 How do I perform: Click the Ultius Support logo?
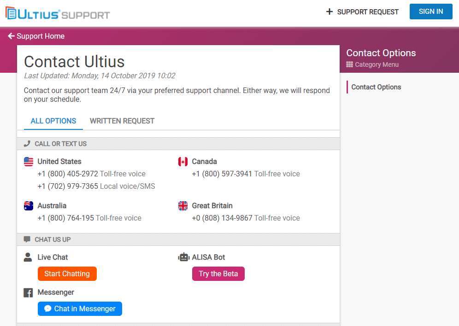[58, 13]
